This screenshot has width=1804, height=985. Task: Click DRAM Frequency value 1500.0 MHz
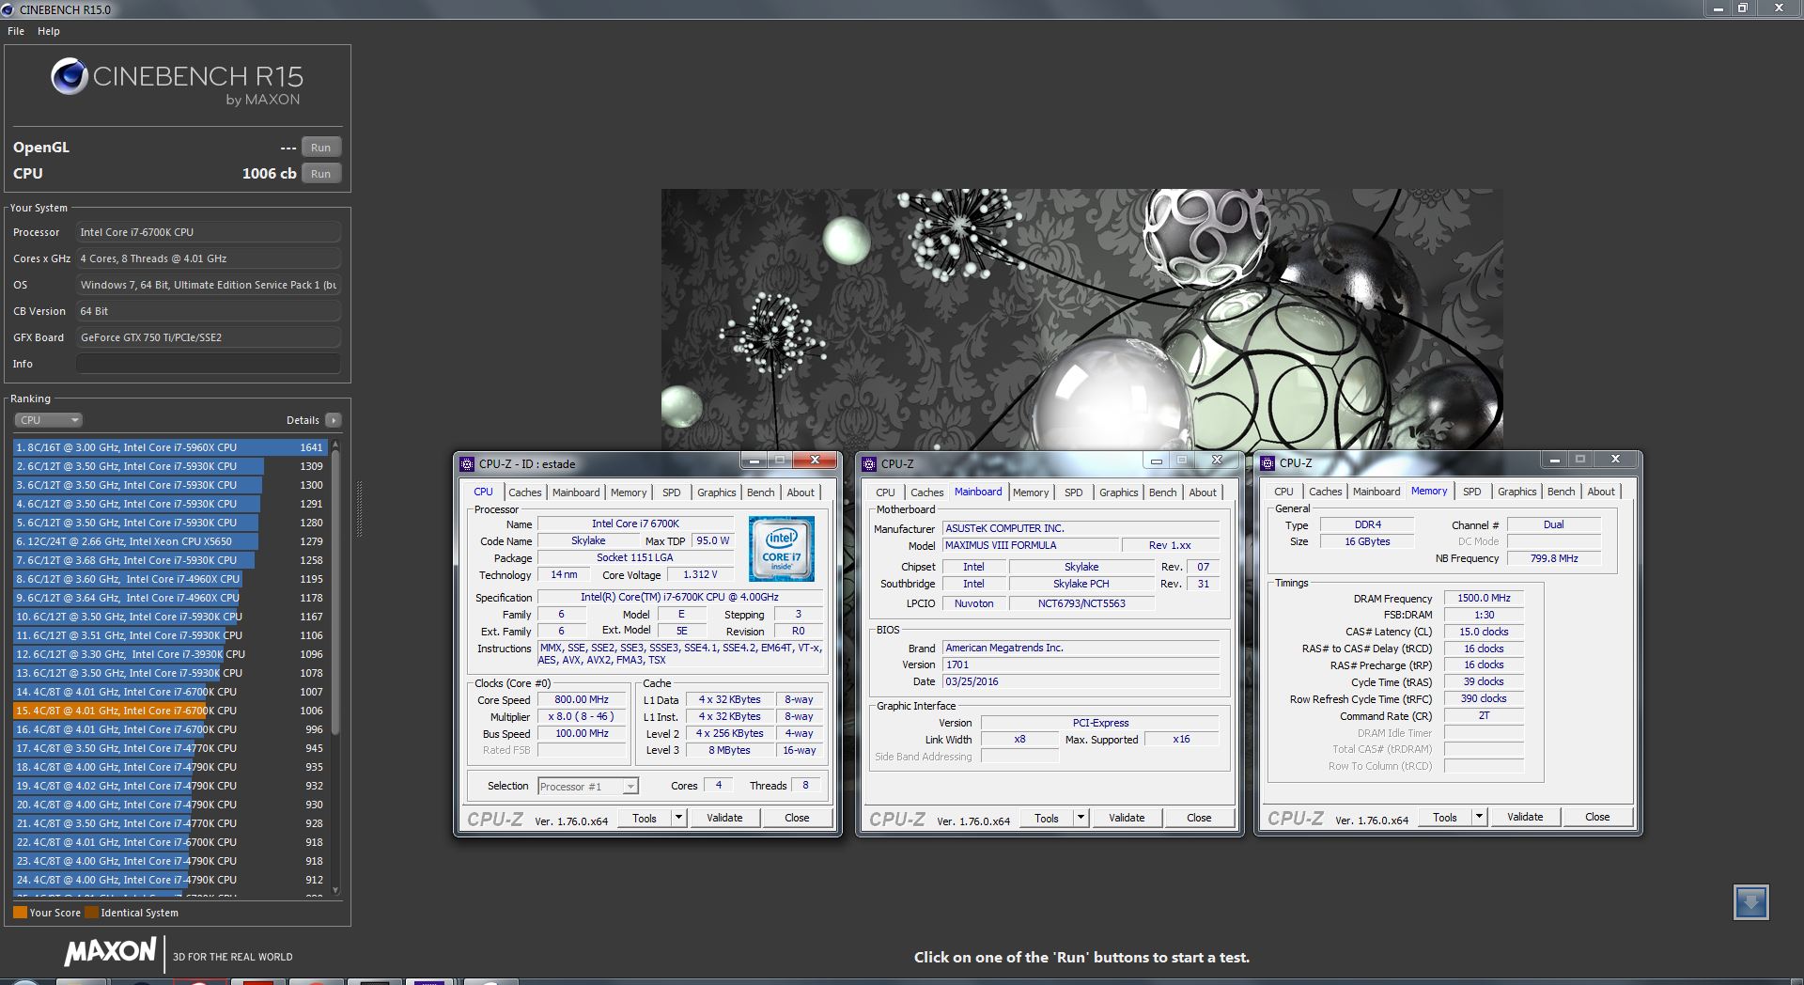click(x=1484, y=598)
